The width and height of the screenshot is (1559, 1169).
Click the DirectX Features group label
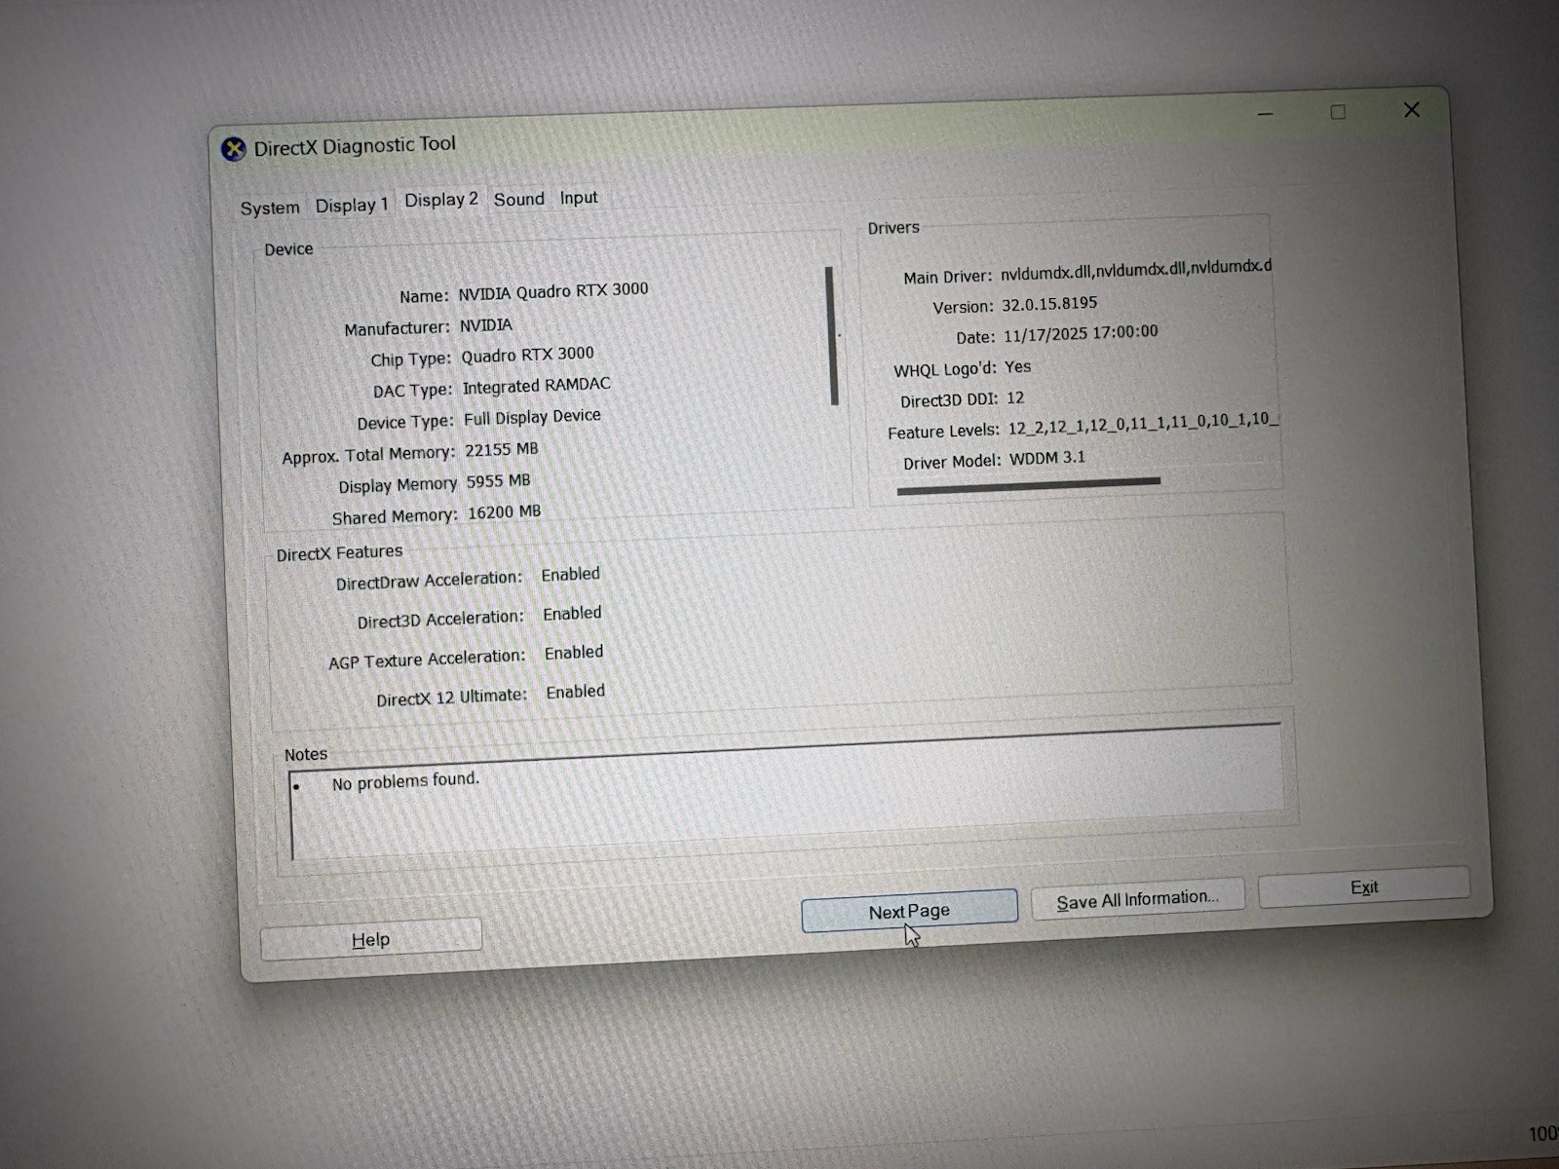339,553
